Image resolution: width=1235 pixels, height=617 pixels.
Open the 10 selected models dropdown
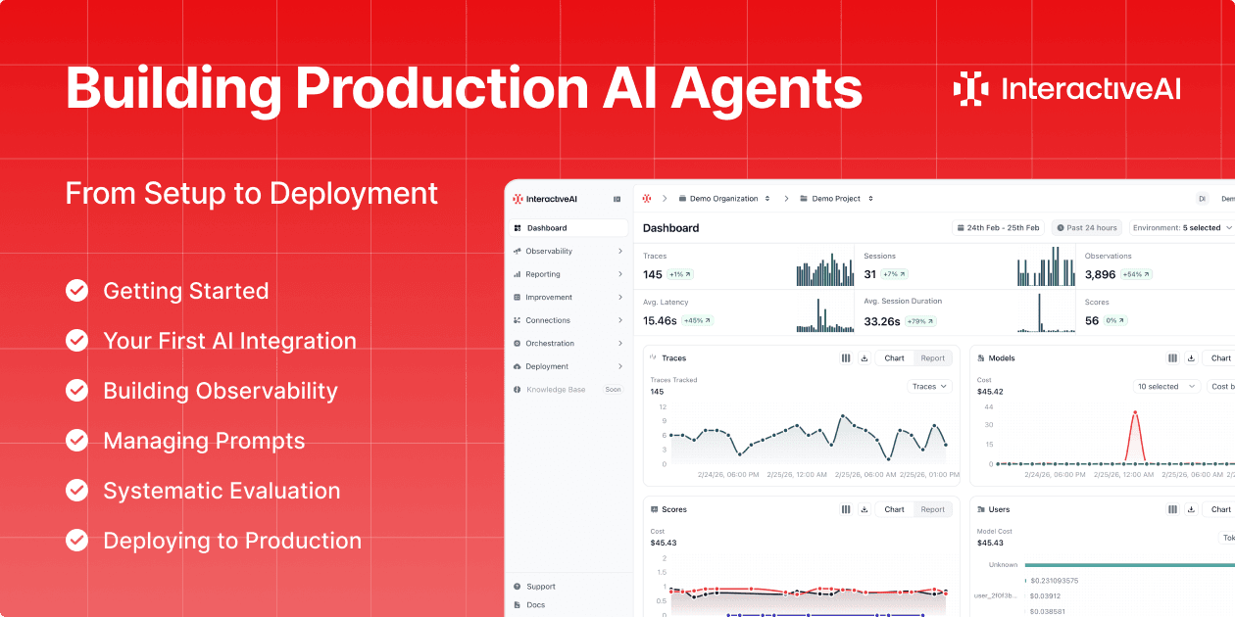point(1166,386)
